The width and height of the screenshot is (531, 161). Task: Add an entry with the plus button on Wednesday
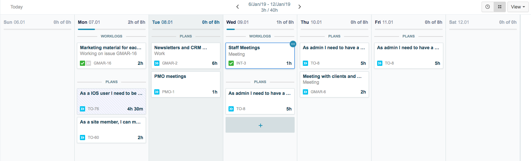260,125
